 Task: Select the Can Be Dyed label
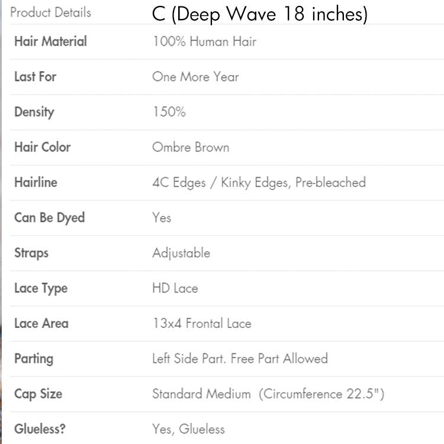point(49,217)
